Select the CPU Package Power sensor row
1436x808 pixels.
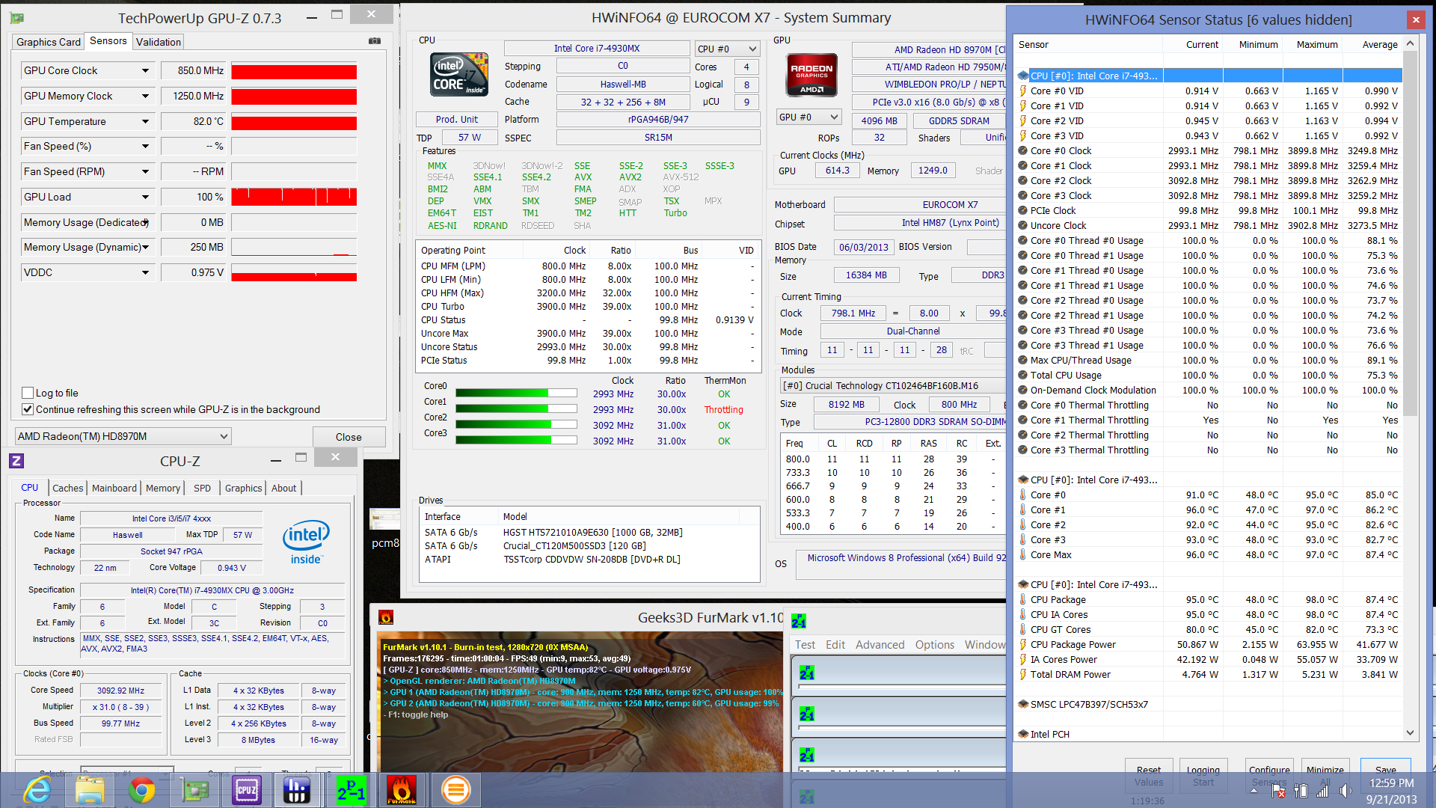[x=1208, y=644]
